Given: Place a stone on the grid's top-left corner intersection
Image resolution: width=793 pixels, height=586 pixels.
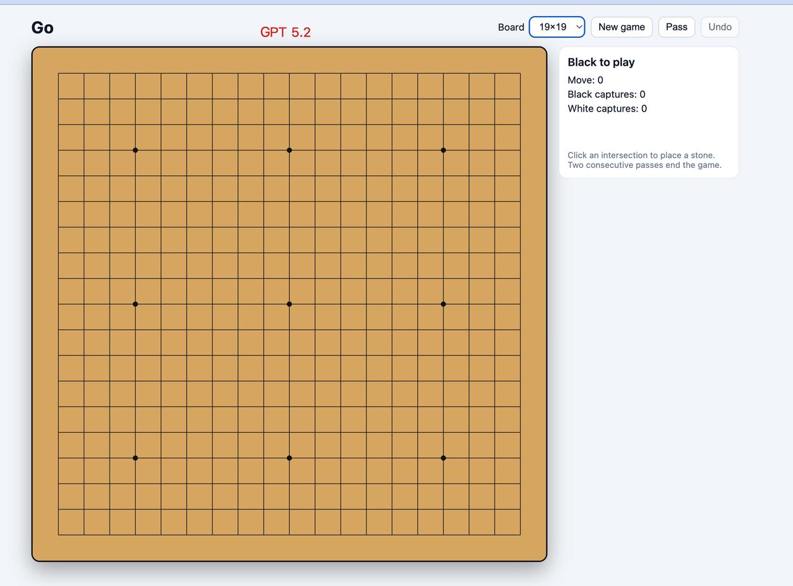Looking at the screenshot, I should 58,73.
